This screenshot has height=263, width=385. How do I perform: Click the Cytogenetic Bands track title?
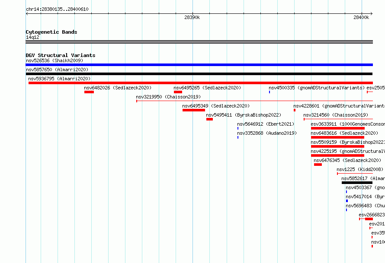click(51, 32)
